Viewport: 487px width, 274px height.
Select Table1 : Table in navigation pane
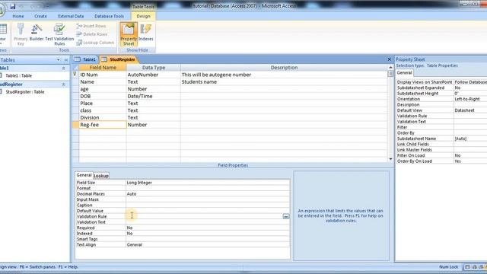tap(18, 76)
